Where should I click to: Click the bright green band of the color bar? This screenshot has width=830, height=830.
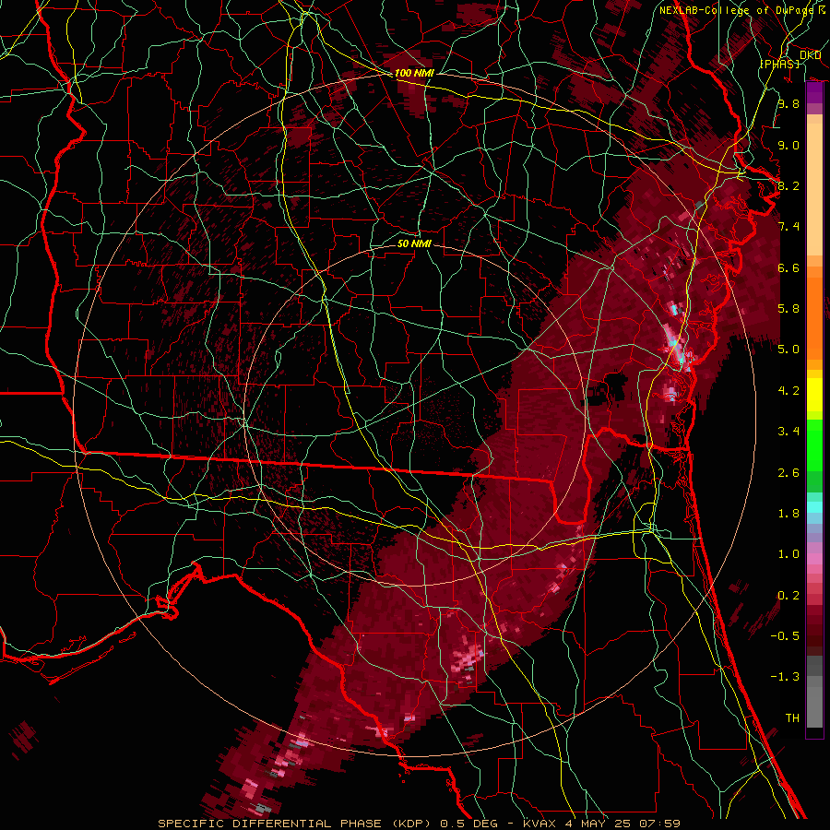(x=814, y=445)
